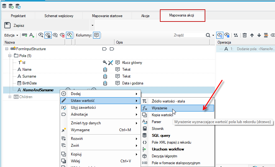Click the plain eye icon at far right
The image size is (275, 167).
273,35
